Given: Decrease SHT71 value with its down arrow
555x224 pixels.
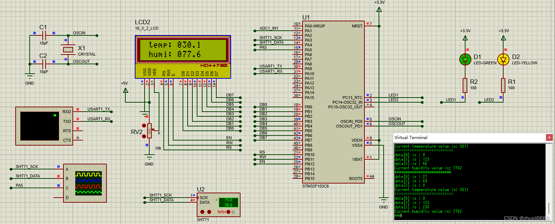Looking at the screenshot, I should (x=202, y=212).
